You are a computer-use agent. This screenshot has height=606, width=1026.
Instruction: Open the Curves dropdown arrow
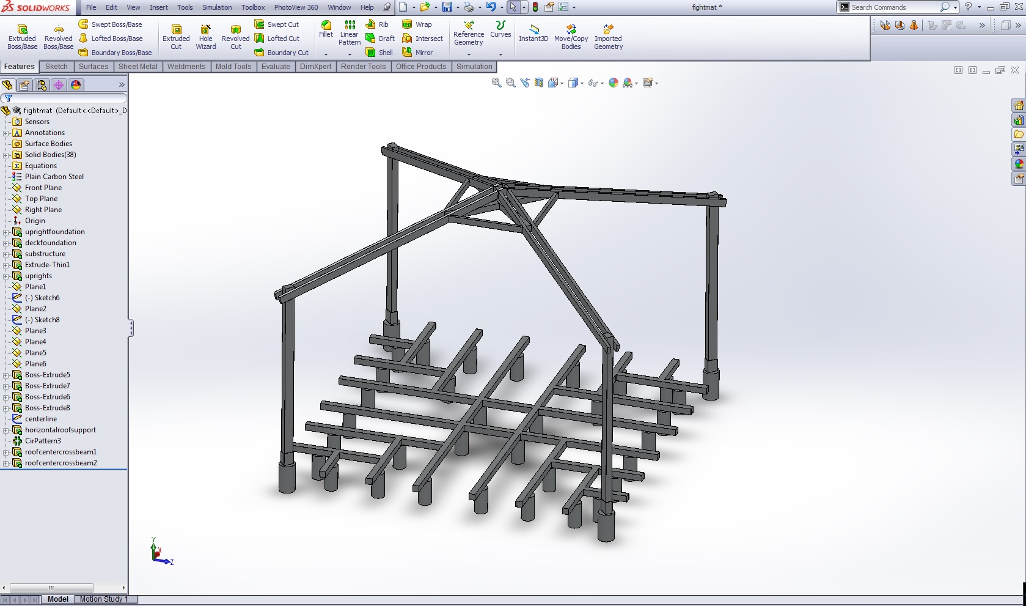[x=500, y=54]
